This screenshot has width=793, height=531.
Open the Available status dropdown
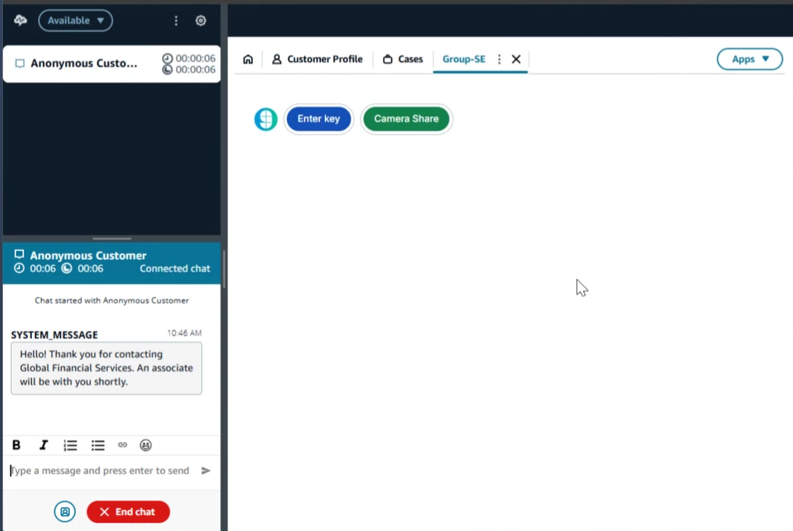click(x=75, y=21)
